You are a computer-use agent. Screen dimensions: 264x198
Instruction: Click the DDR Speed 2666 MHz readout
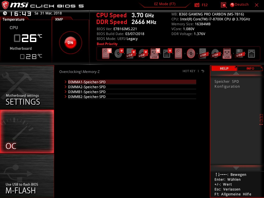[x=126, y=22]
